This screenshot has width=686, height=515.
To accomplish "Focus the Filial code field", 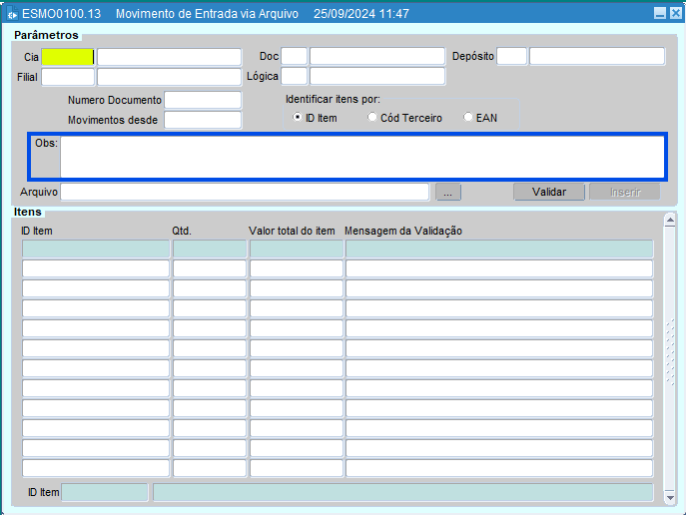I will click(x=67, y=77).
